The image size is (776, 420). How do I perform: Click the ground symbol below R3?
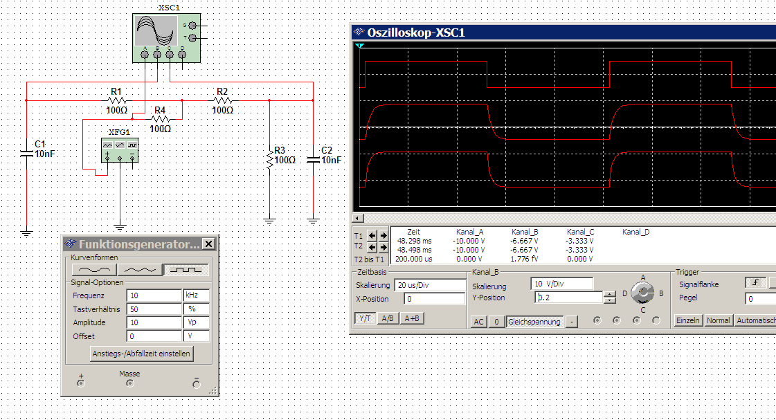tap(270, 221)
